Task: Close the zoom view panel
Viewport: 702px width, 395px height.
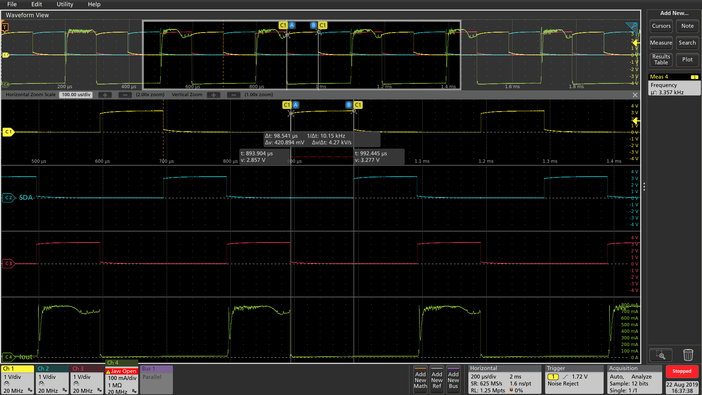Action: click(x=635, y=95)
